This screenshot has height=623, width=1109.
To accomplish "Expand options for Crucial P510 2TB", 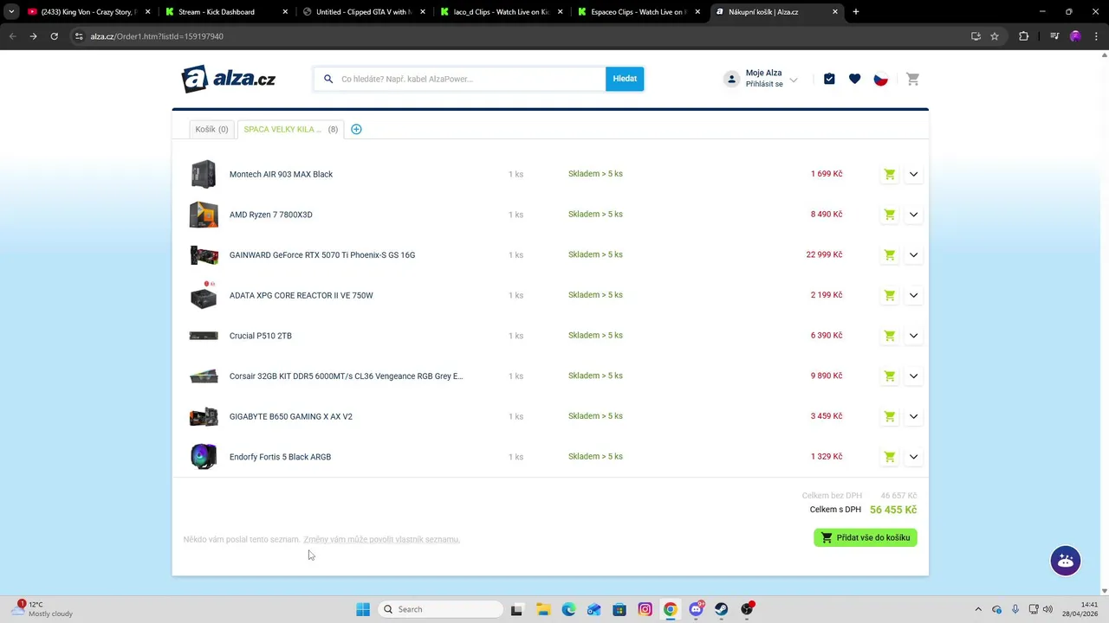I will tap(913, 336).
